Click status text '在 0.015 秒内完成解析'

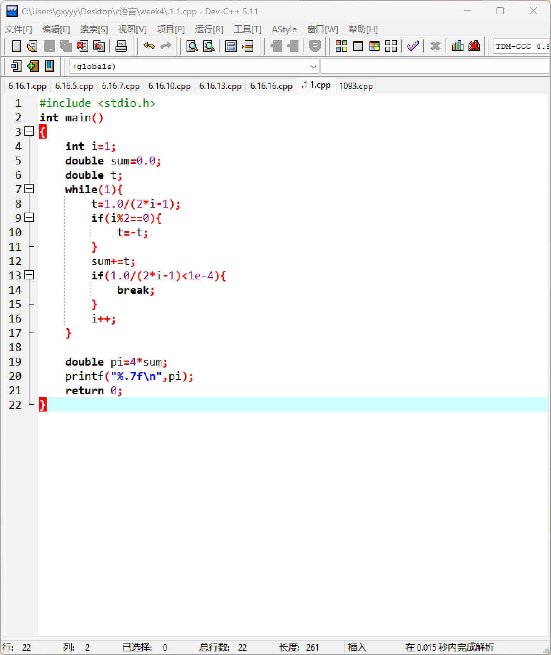(449, 647)
